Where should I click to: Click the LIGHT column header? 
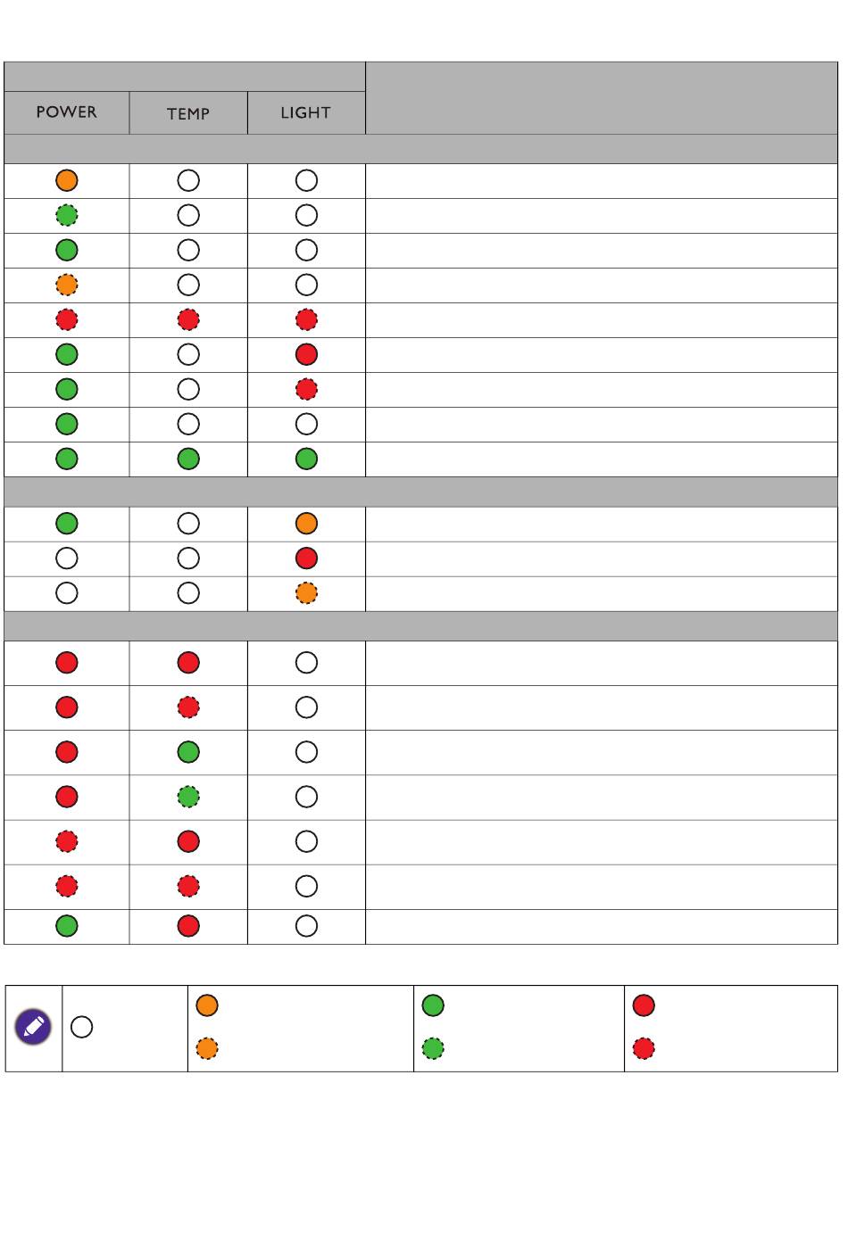306,112
